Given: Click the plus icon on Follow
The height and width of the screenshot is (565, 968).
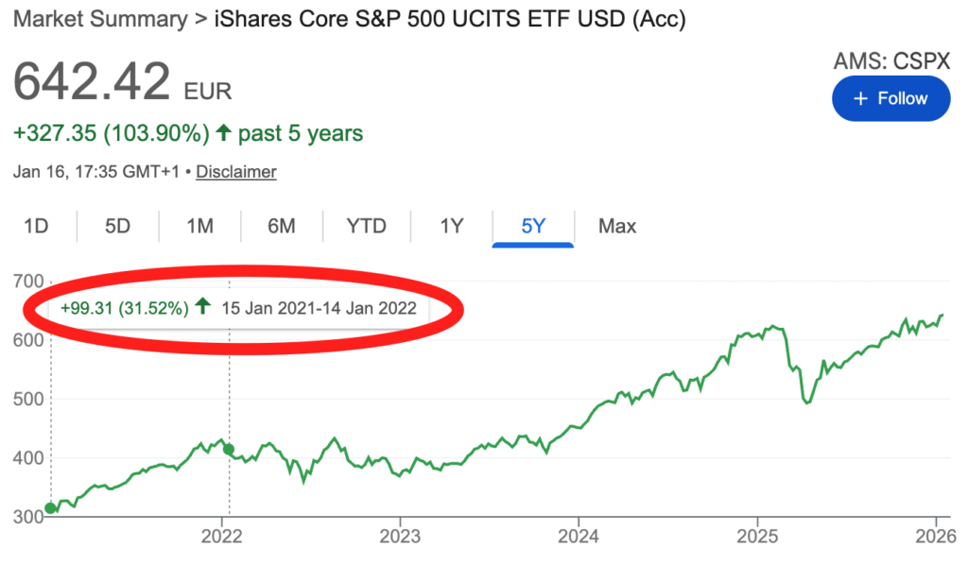Looking at the screenshot, I should click(x=859, y=98).
